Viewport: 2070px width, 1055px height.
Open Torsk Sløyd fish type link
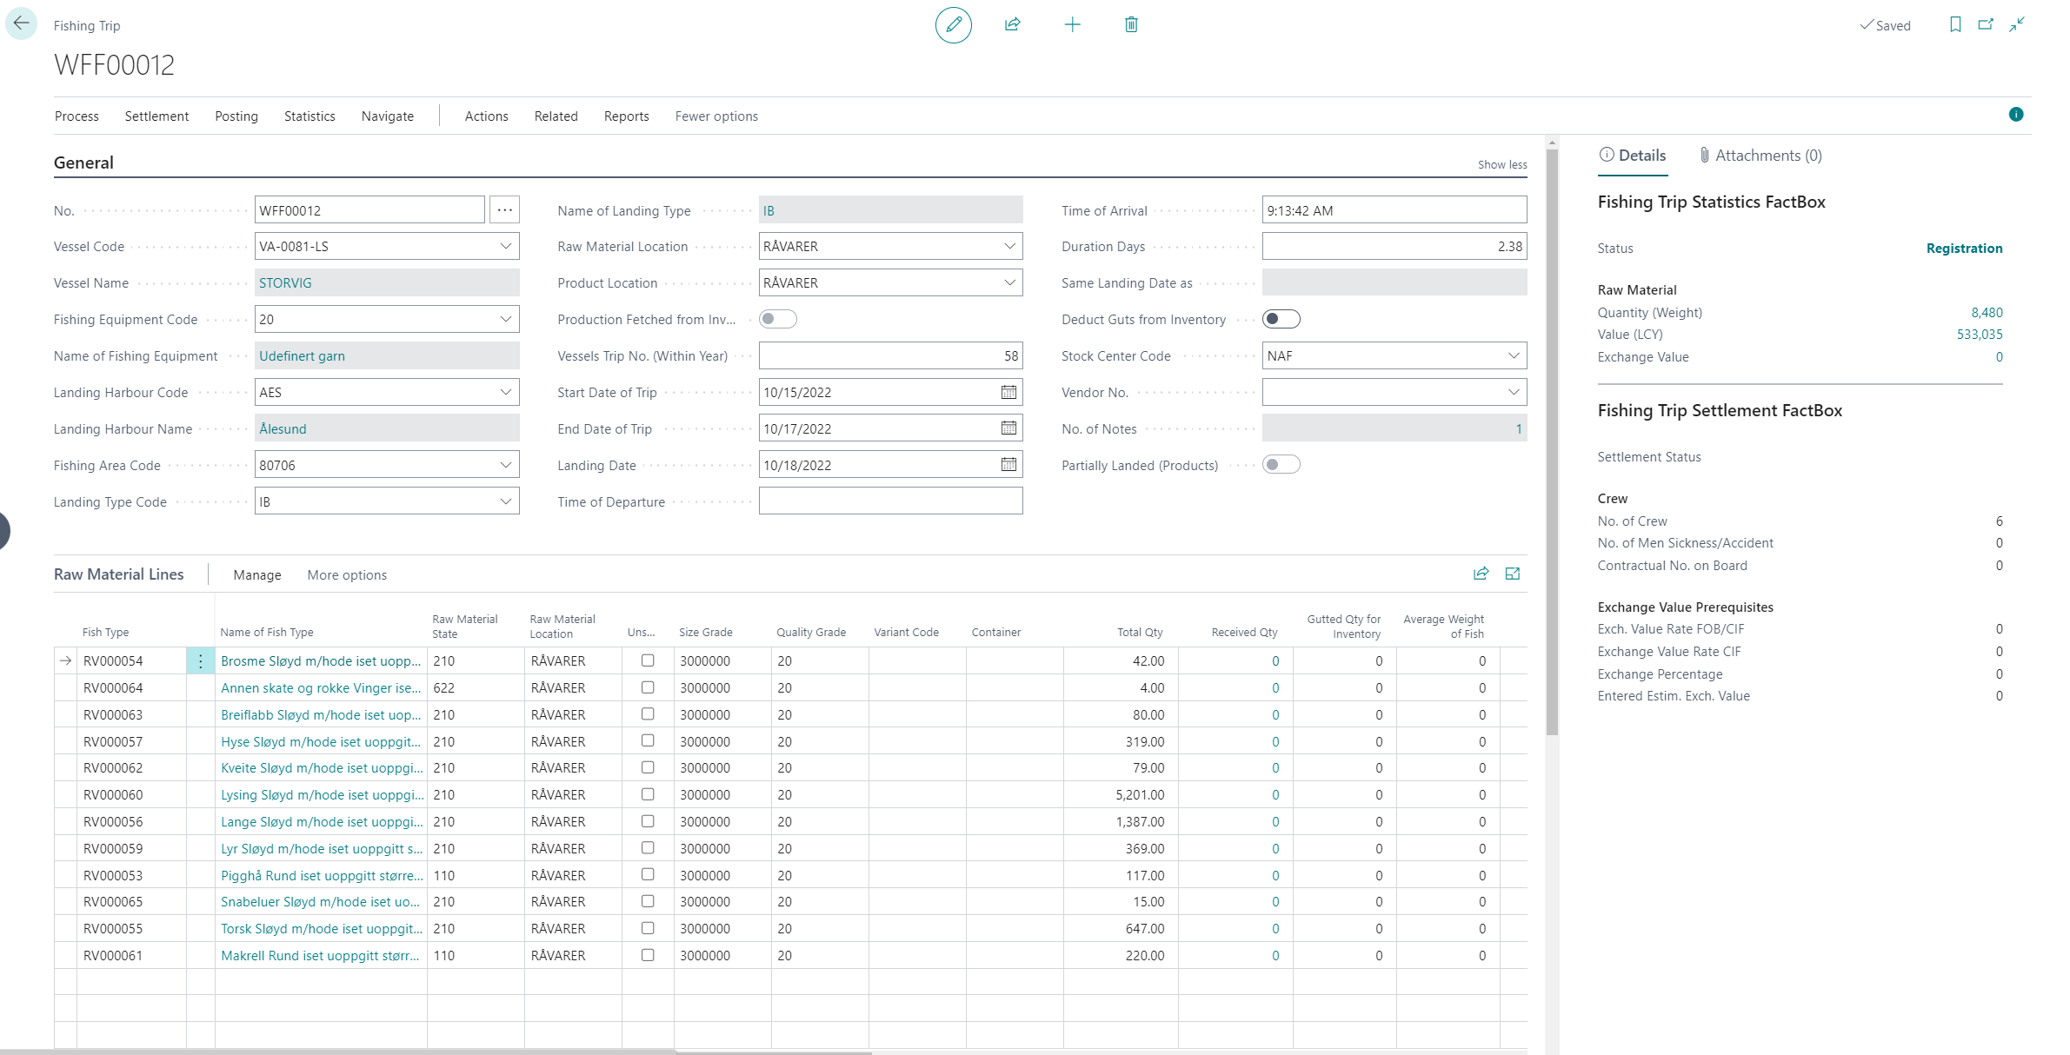click(x=321, y=929)
